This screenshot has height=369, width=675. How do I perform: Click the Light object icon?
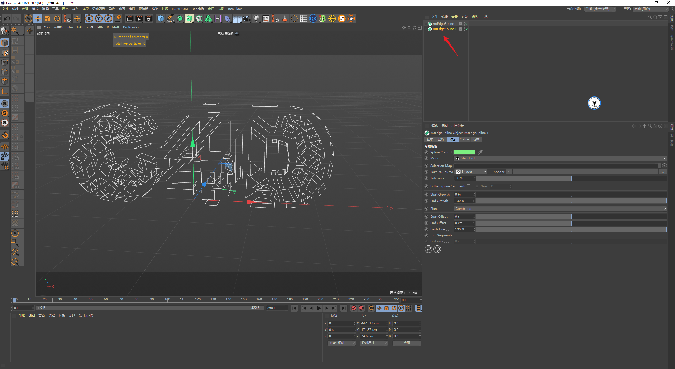click(256, 18)
